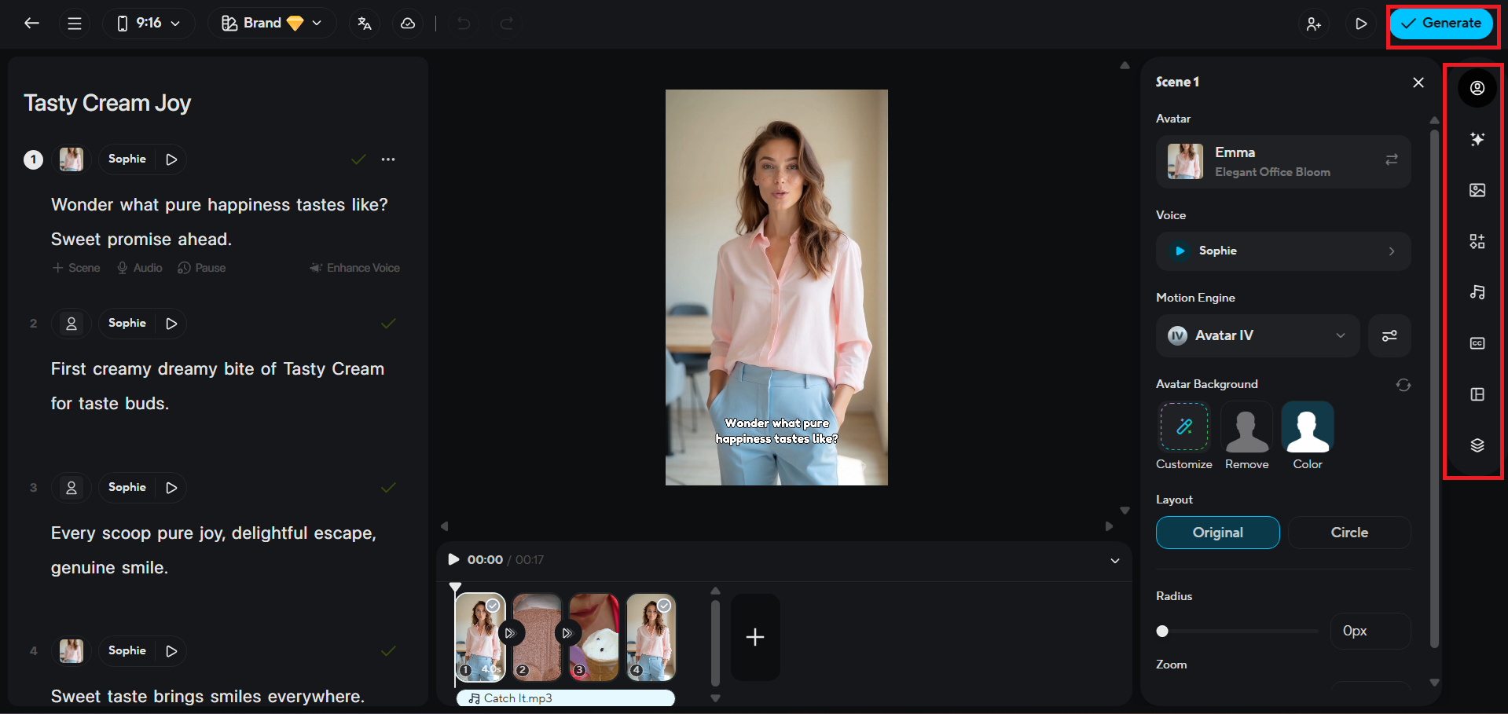The height and width of the screenshot is (714, 1508).
Task: Select the Original layout option
Action: point(1217,533)
